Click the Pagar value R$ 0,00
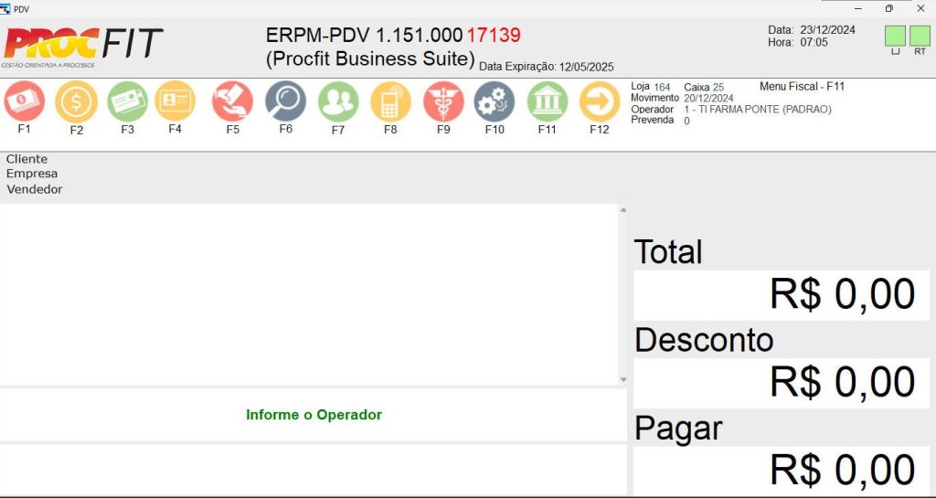 842,470
